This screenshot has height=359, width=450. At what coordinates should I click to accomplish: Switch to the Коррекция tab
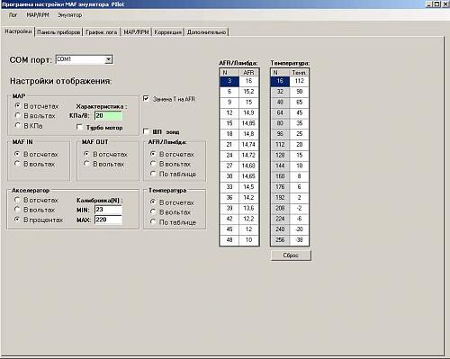point(168,32)
